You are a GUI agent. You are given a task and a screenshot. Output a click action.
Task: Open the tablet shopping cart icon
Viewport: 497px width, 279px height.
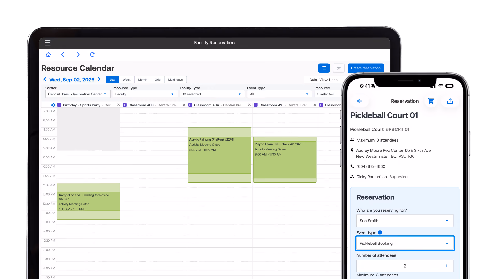click(x=339, y=68)
